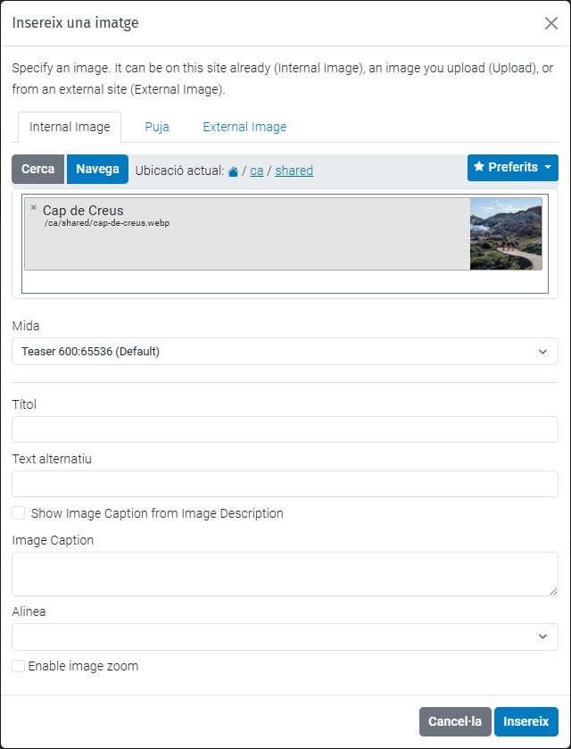This screenshot has width=571, height=749.
Task: Focus the Títol text field
Action: click(x=285, y=429)
